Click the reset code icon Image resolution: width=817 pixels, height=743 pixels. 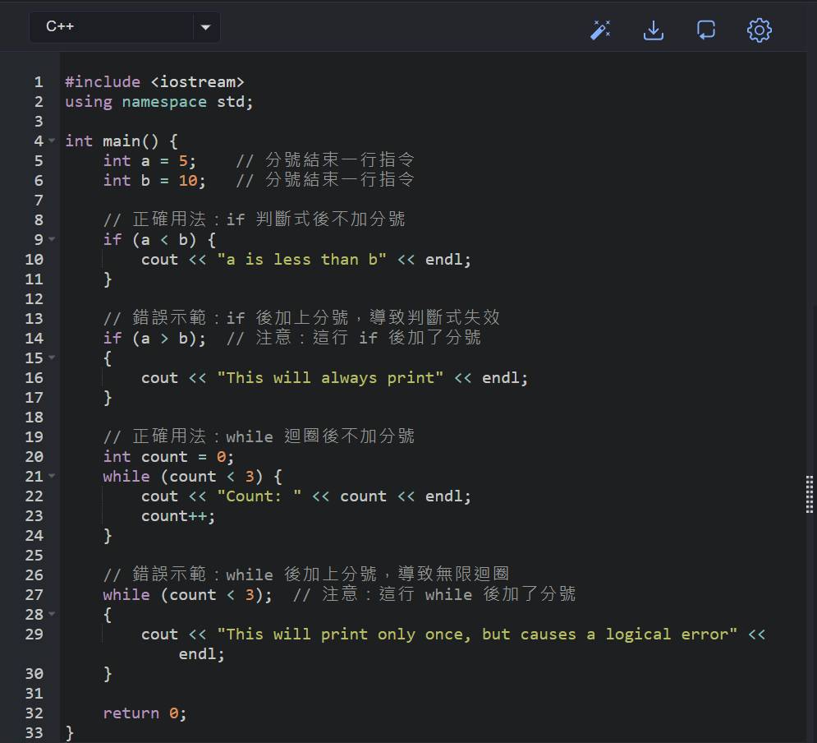706,30
